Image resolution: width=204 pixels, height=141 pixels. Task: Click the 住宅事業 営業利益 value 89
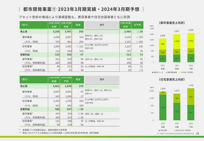[x=58, y=67]
